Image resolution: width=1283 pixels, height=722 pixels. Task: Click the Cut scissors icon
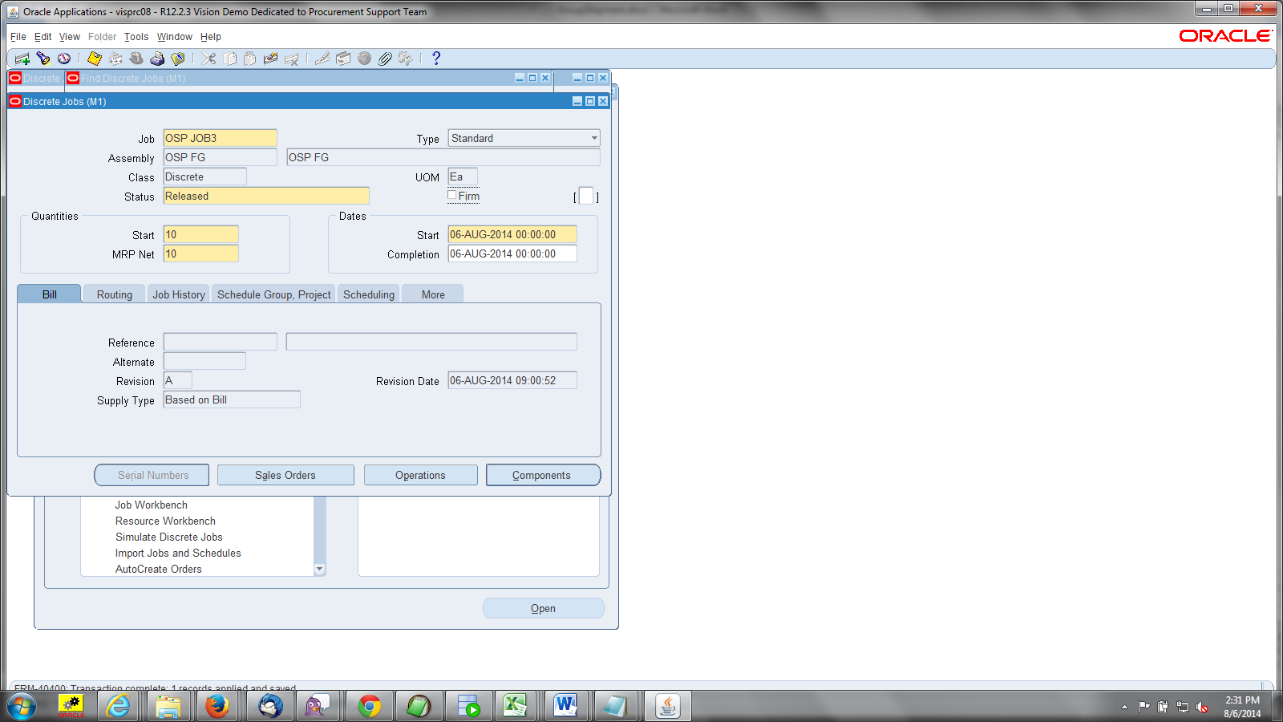coord(208,59)
